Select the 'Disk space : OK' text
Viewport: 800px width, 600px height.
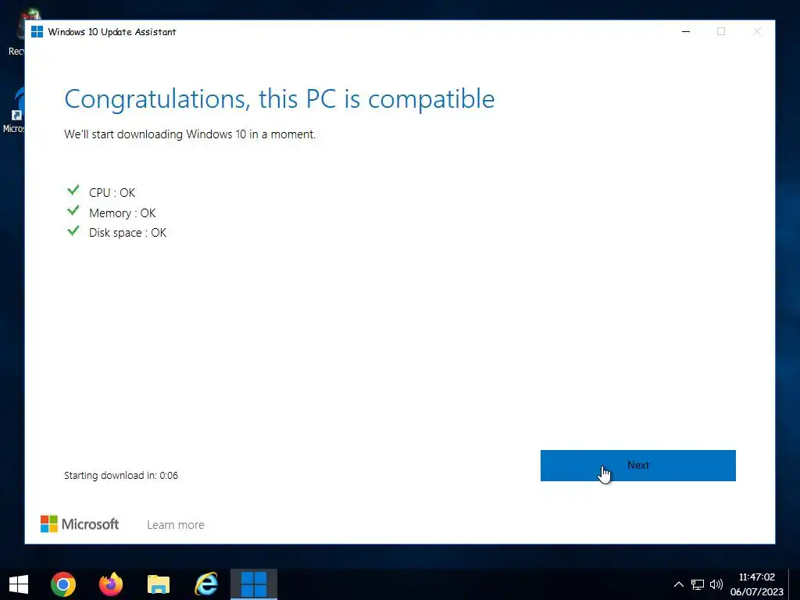click(x=127, y=233)
